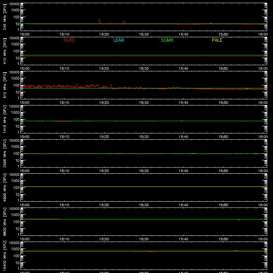Viewport: 273px width, 273px height.
Task: Select the '410 MHz [SFU]' axis title
Action: (x=5, y=51)
